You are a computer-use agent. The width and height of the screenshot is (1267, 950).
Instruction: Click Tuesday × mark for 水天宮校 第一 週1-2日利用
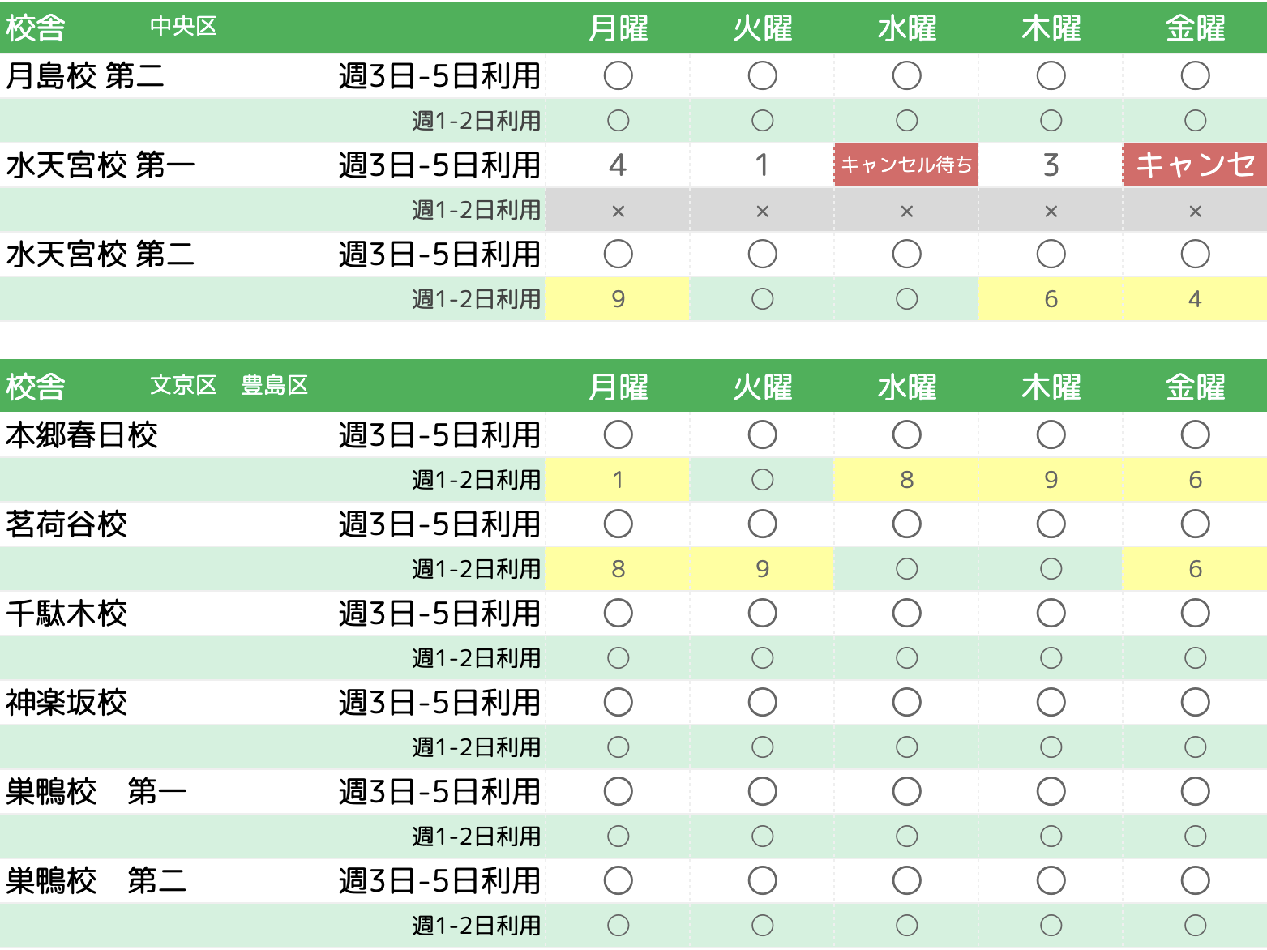pos(762,212)
